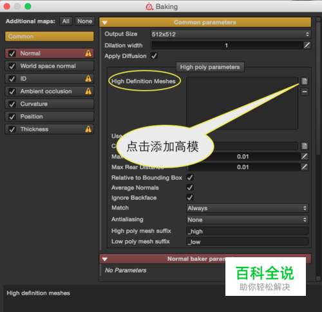Collapse the Common parameters section

pos(105,23)
